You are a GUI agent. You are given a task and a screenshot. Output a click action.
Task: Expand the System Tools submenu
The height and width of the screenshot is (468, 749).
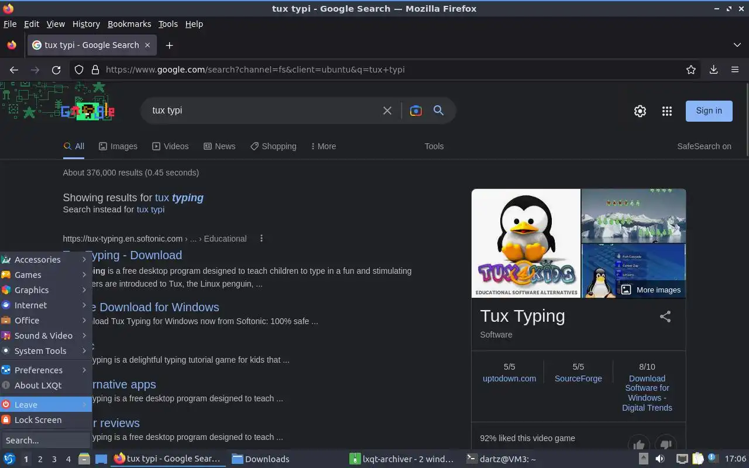point(46,350)
